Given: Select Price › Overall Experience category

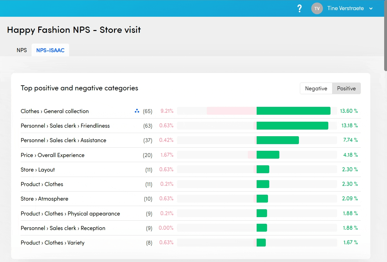Looking at the screenshot, I should coord(52,155).
